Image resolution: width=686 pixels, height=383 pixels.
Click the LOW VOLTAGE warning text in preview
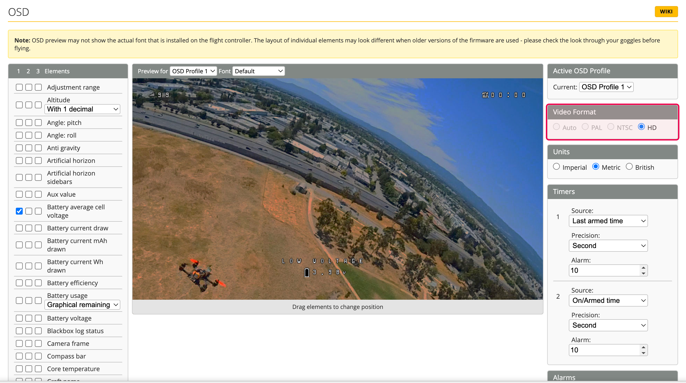(x=322, y=261)
